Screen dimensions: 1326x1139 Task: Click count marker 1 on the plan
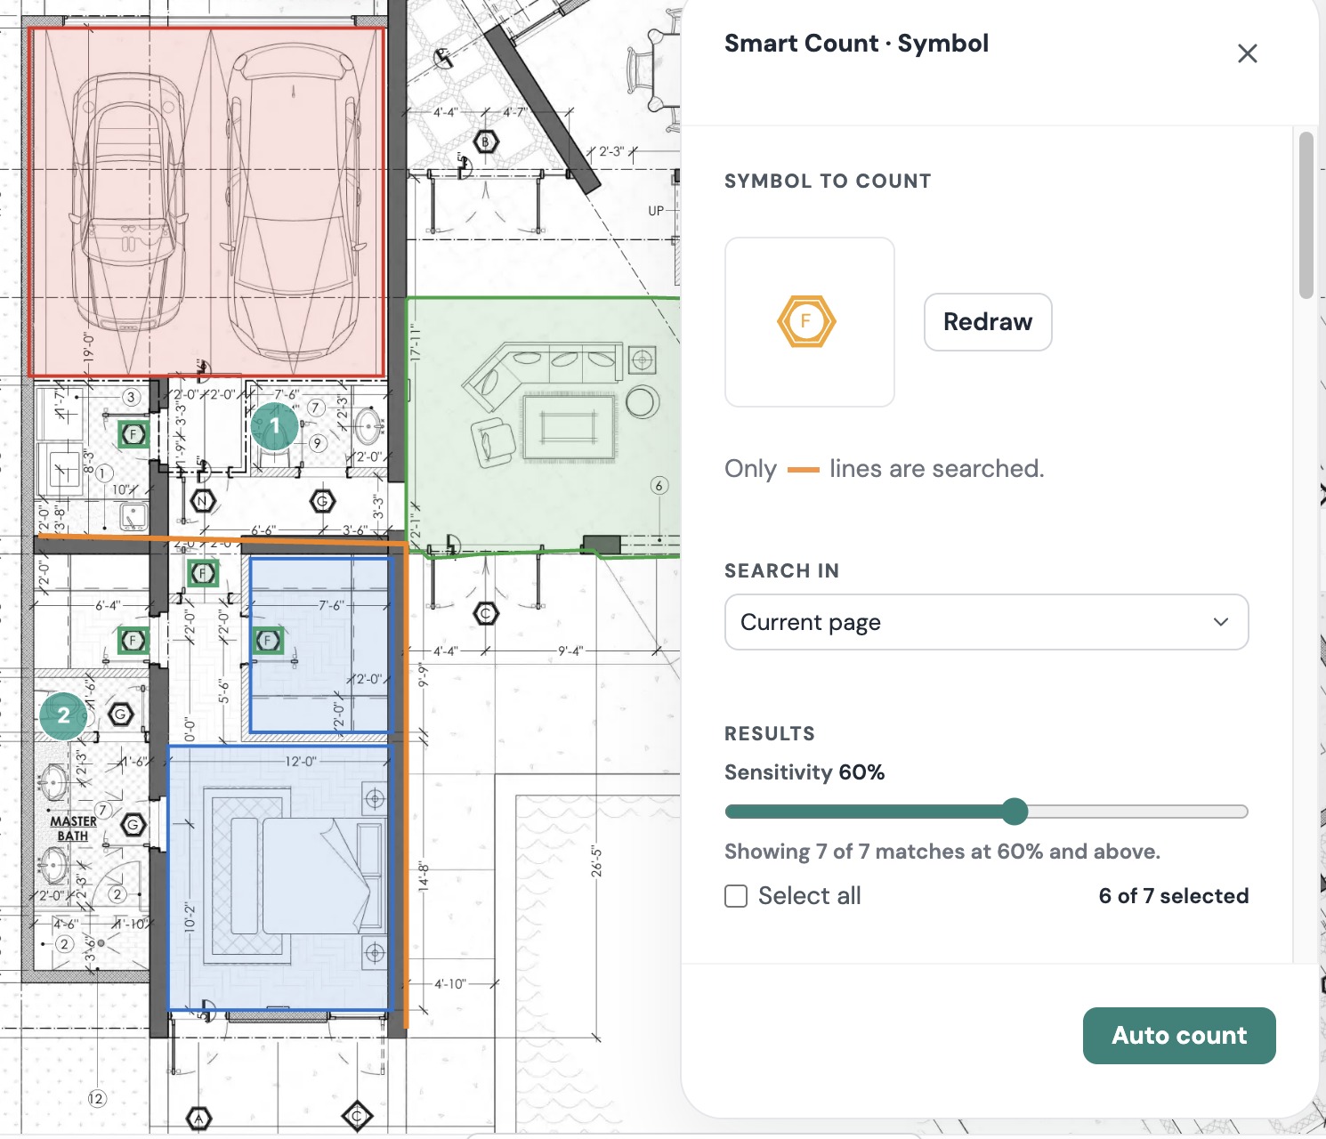275,426
